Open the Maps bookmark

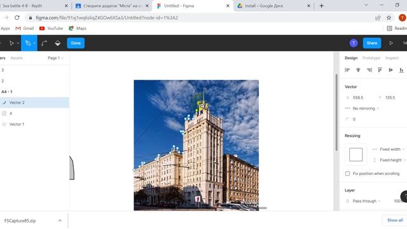(x=78, y=28)
